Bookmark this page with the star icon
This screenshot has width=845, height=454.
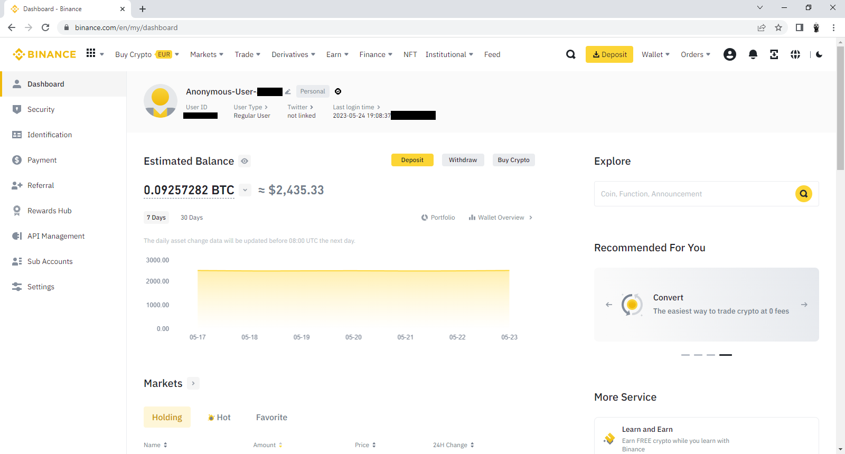coord(778,27)
